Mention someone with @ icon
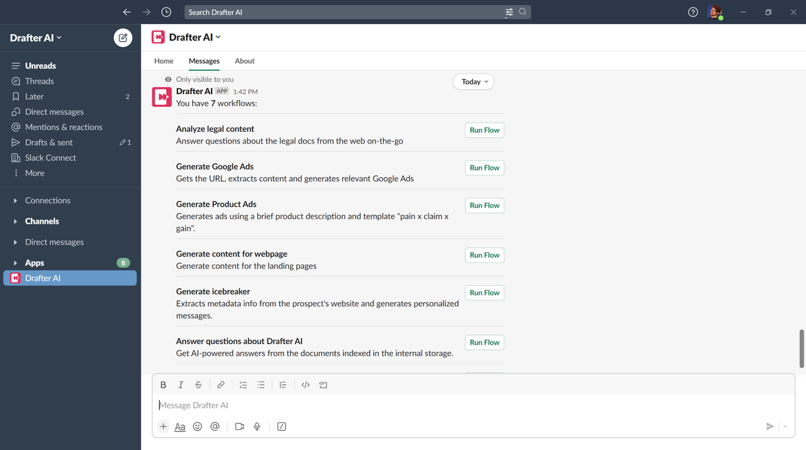The width and height of the screenshot is (806, 450). [x=215, y=426]
